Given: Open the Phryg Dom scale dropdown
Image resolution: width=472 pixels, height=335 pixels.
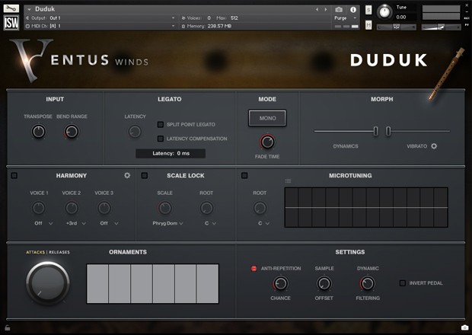Looking at the screenshot, I should [x=167, y=223].
